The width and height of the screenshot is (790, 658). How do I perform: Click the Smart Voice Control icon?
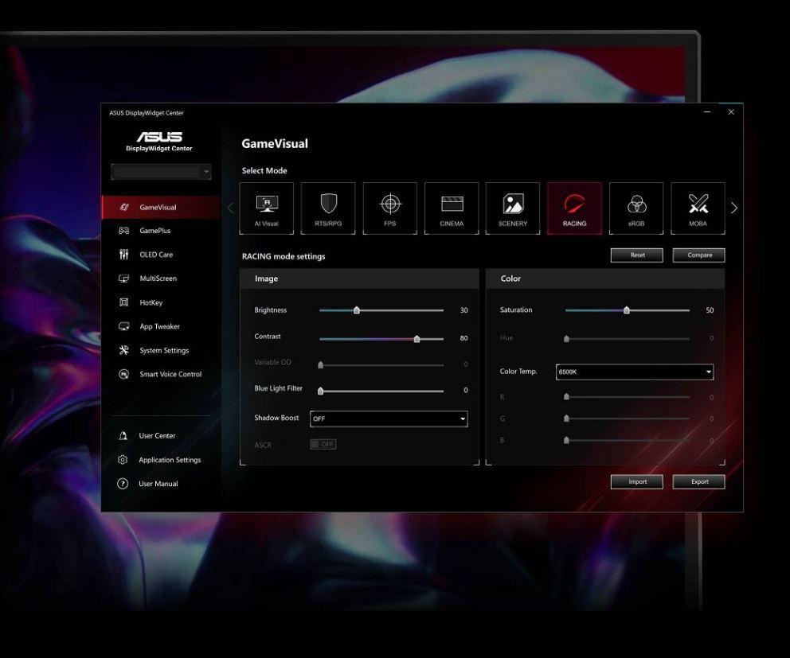coord(124,374)
